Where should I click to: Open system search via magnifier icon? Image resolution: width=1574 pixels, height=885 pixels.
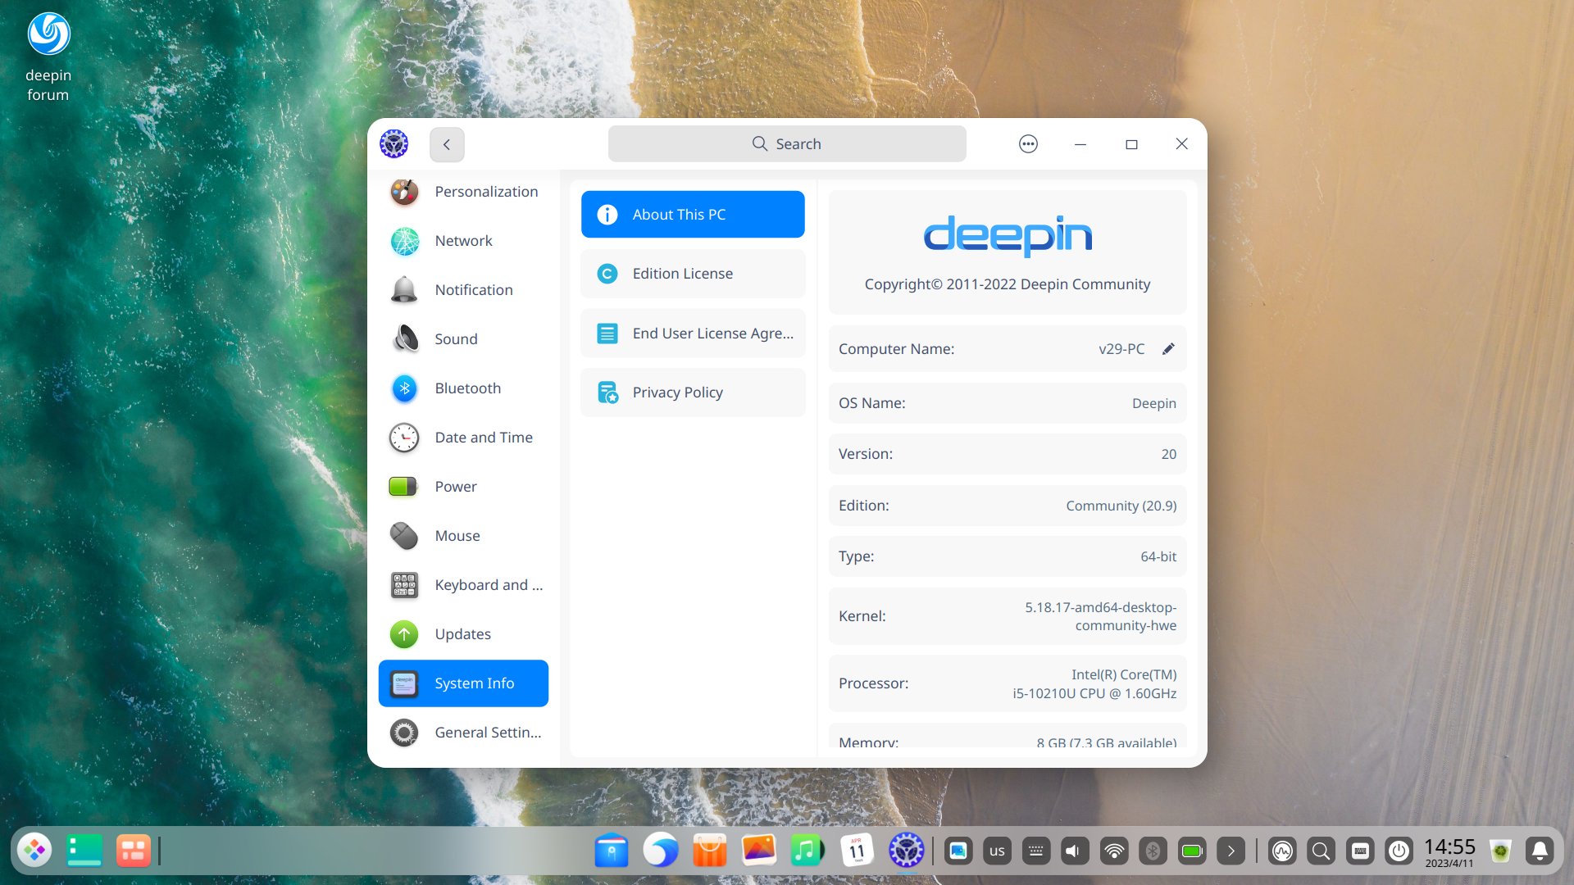pos(1322,851)
